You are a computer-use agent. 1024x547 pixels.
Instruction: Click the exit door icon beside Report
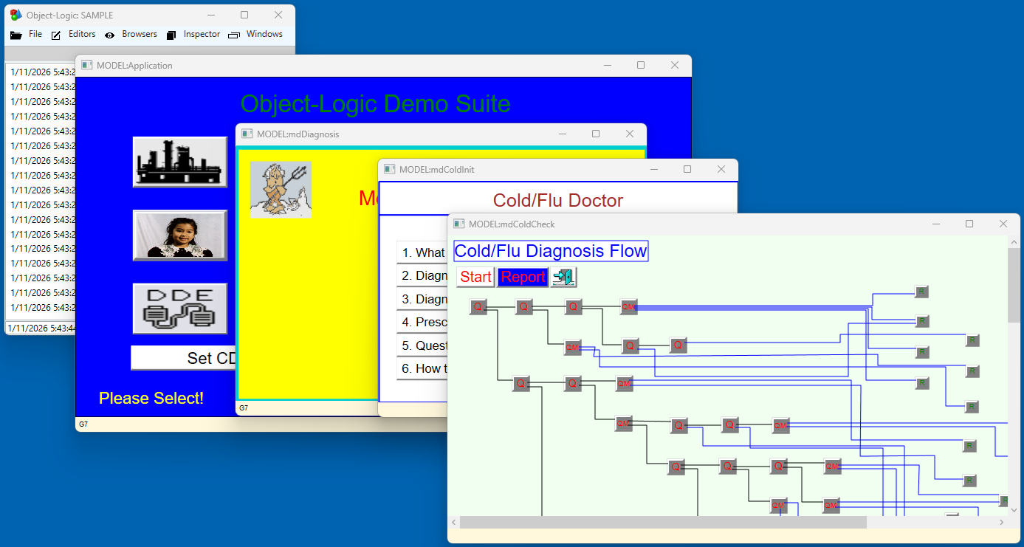(563, 277)
